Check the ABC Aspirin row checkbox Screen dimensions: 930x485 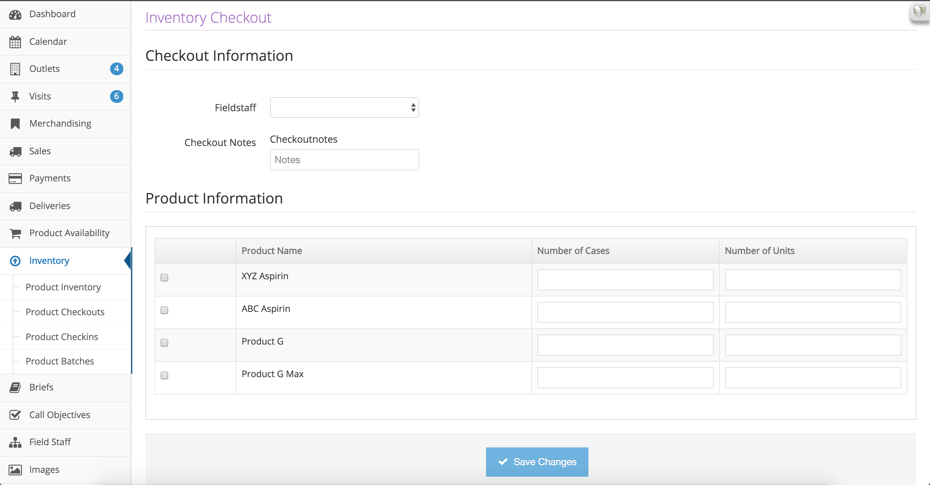pos(164,310)
